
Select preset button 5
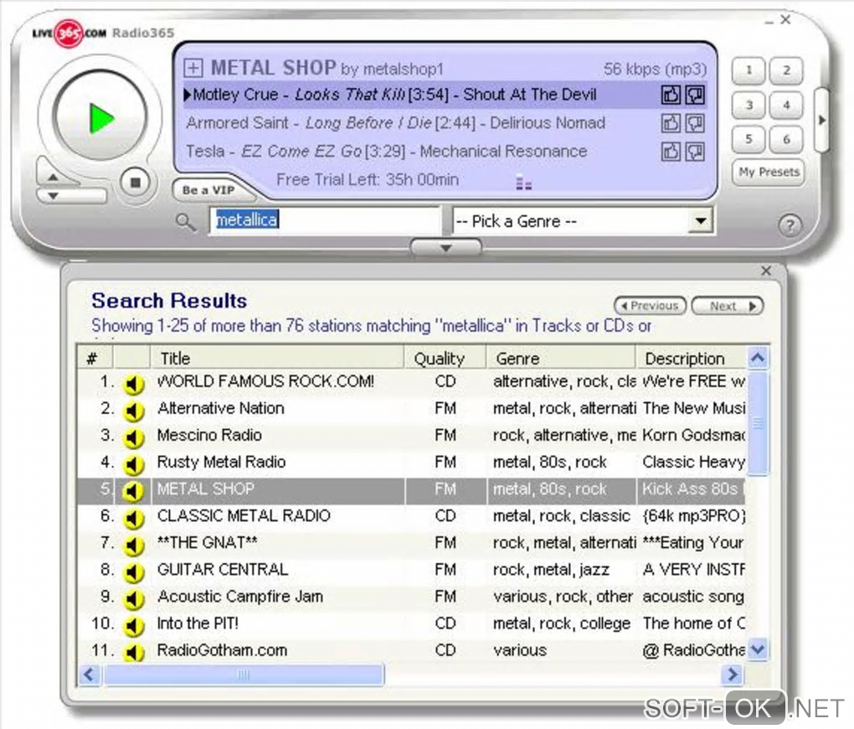(x=749, y=140)
